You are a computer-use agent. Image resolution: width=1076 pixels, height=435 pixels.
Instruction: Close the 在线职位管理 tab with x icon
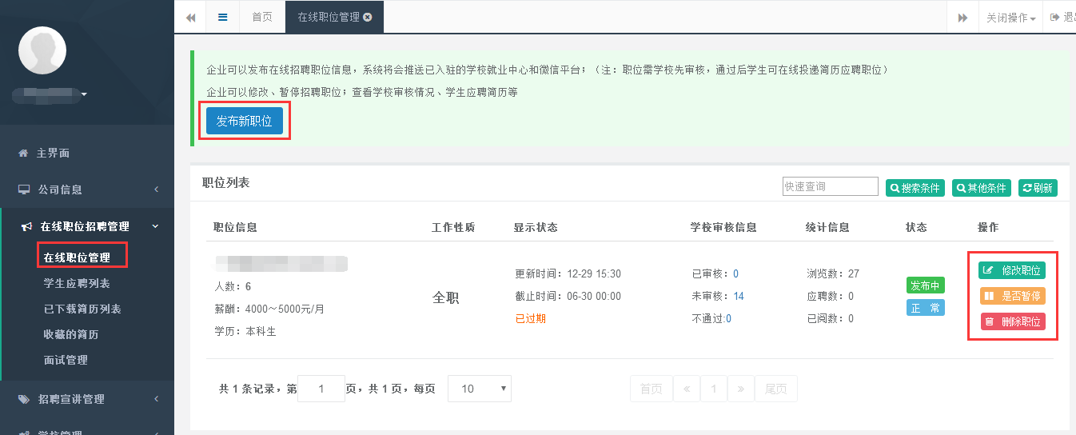tap(367, 17)
